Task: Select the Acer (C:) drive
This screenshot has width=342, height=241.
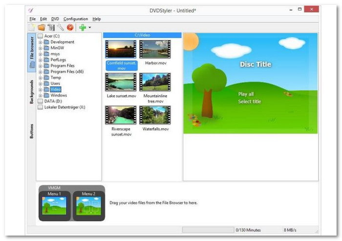Action: click(x=52, y=36)
